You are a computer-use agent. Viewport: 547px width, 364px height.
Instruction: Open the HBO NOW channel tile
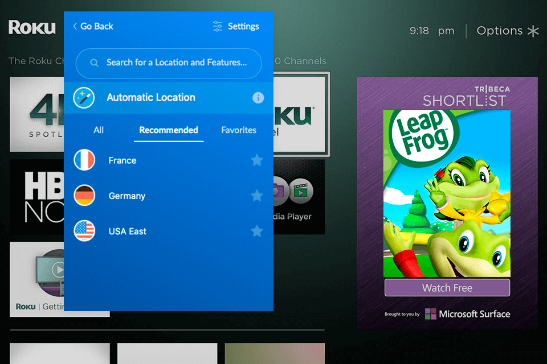point(37,197)
